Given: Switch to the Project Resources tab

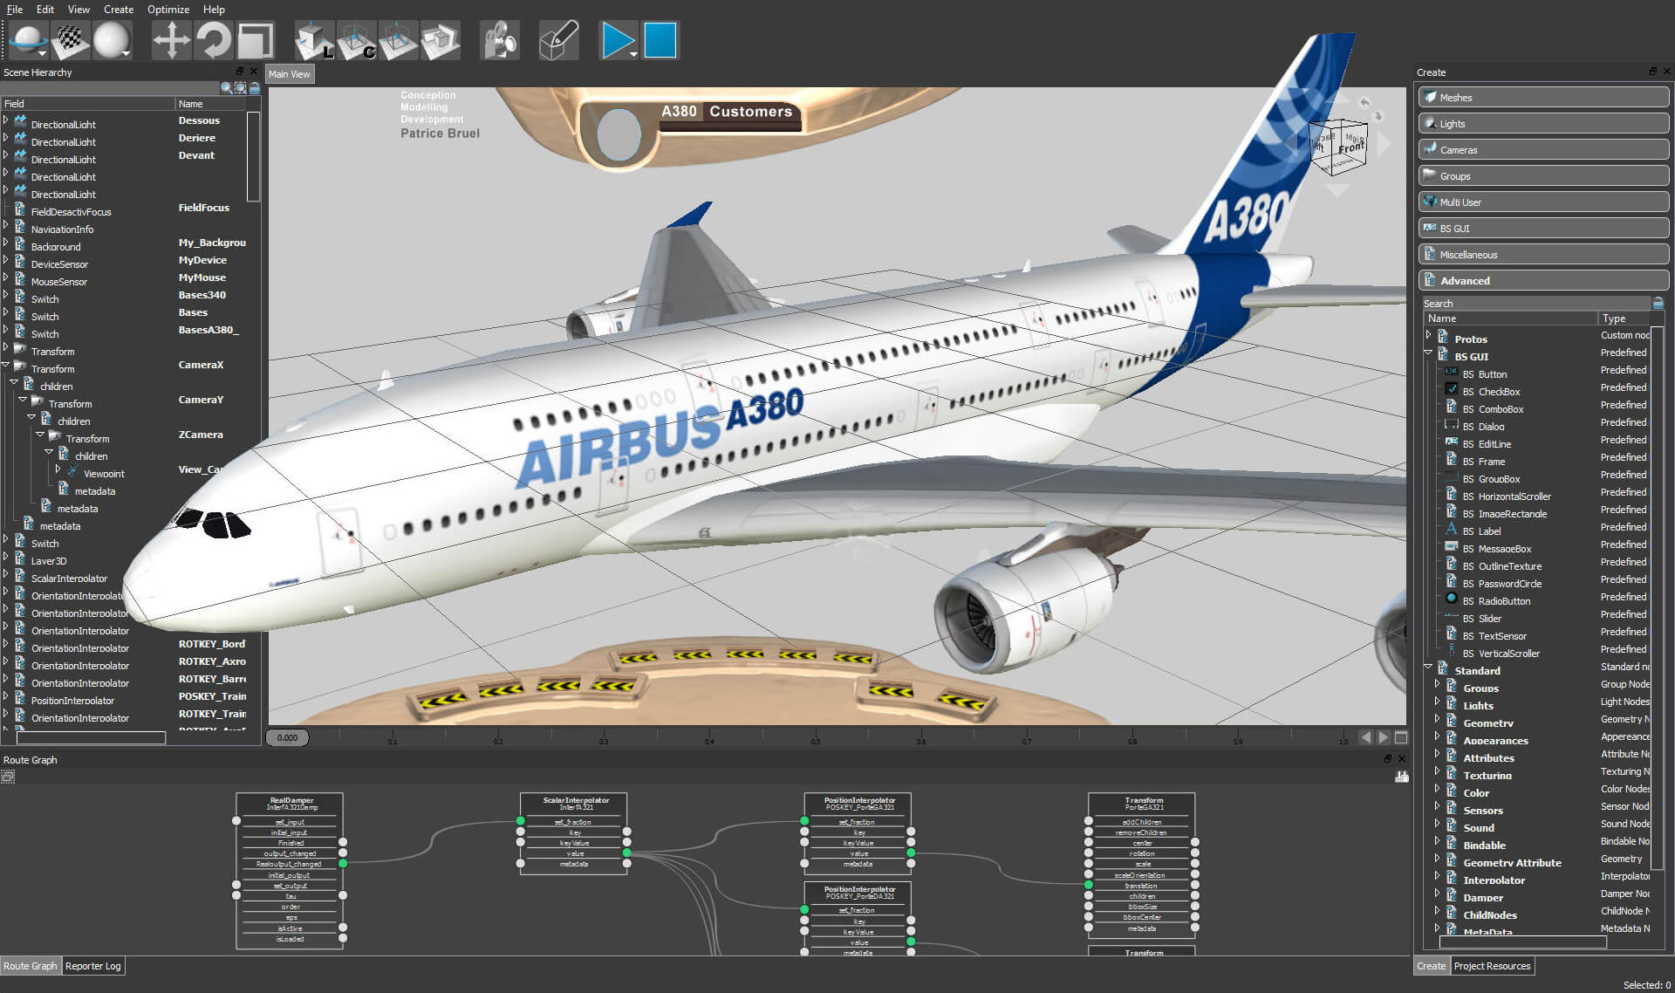Looking at the screenshot, I should (x=1492, y=966).
